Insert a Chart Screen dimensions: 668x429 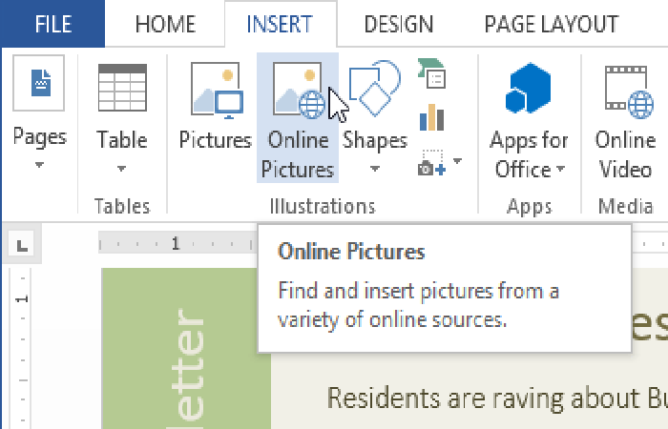pyautogui.click(x=431, y=117)
